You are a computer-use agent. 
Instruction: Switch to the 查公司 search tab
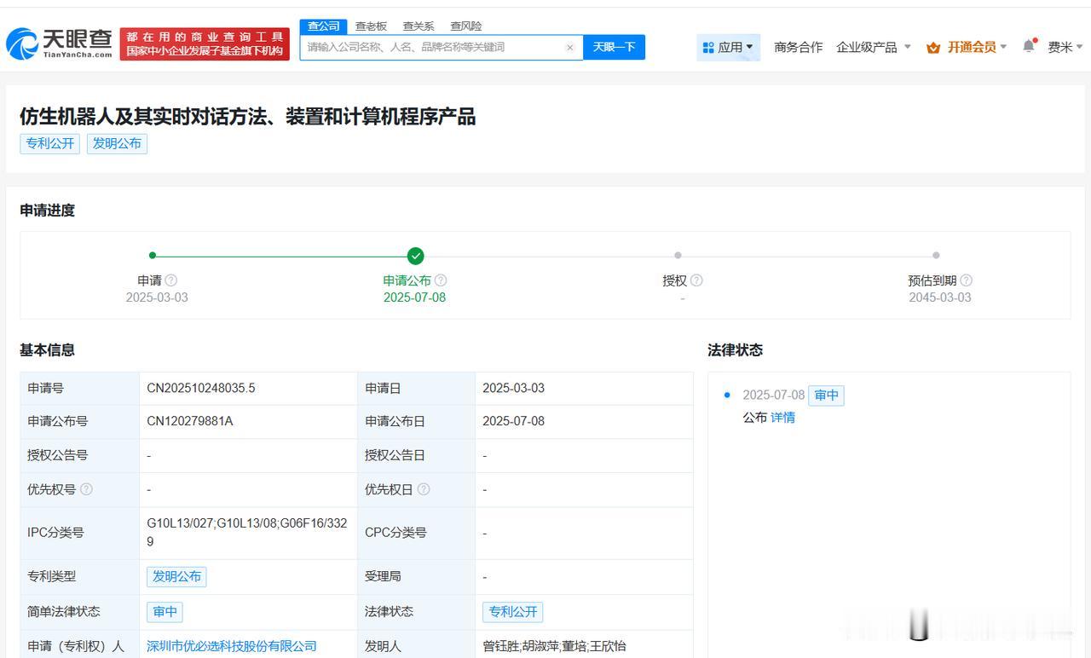323,26
